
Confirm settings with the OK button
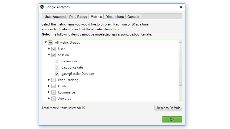click(172, 119)
